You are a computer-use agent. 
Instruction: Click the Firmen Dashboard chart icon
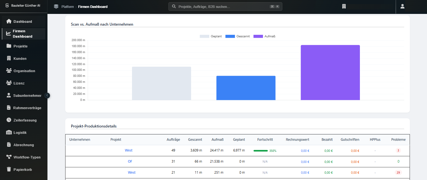9,34
